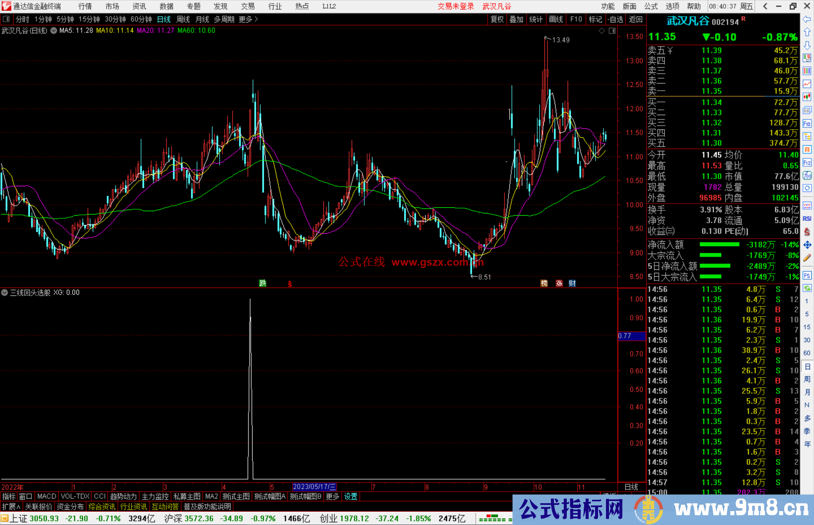Click the back arrow in right sidebar
This screenshot has height=525, width=814.
pos(807,19)
